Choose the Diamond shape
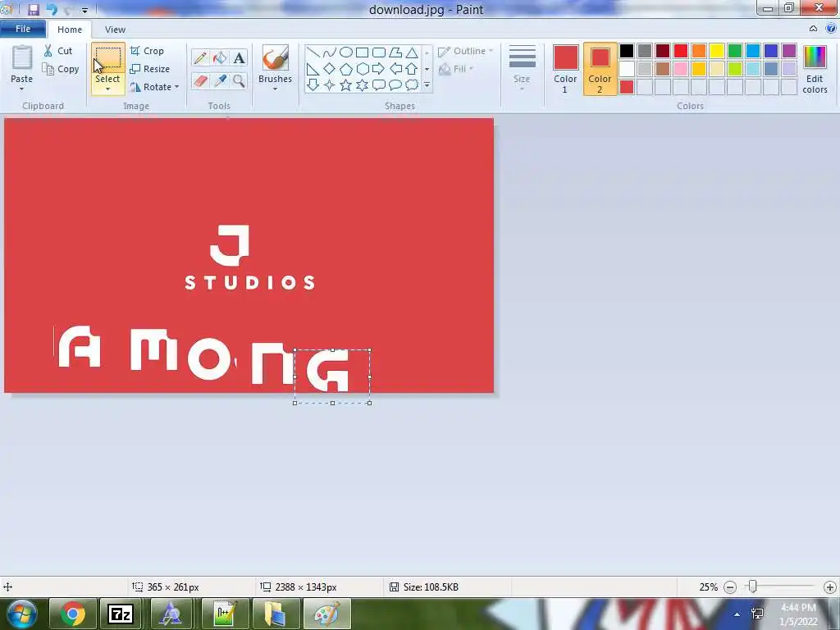 point(330,69)
